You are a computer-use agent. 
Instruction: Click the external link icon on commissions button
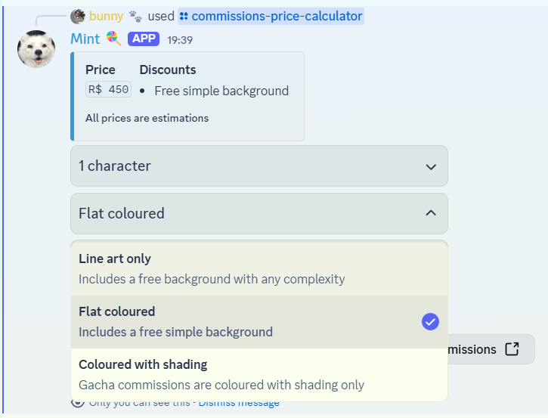pos(512,348)
